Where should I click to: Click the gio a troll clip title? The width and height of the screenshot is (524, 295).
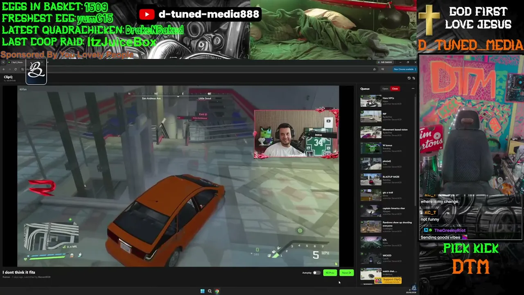388,193
